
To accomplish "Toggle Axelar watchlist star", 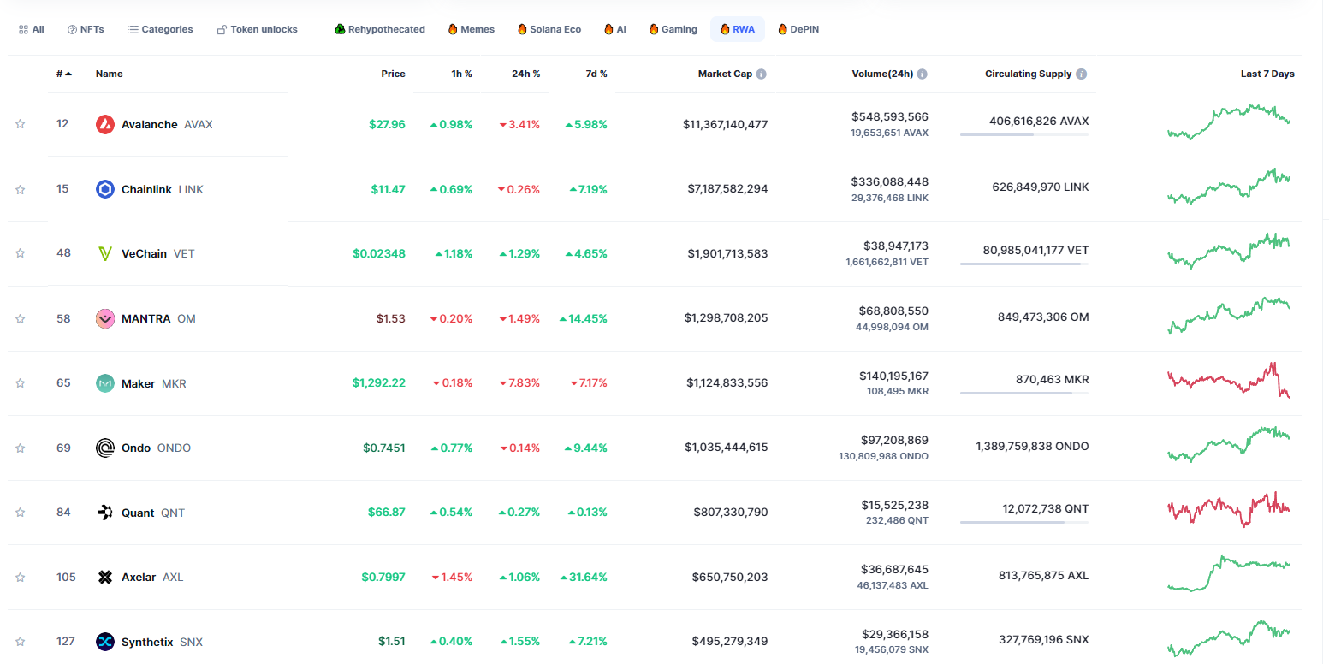I will click(20, 577).
